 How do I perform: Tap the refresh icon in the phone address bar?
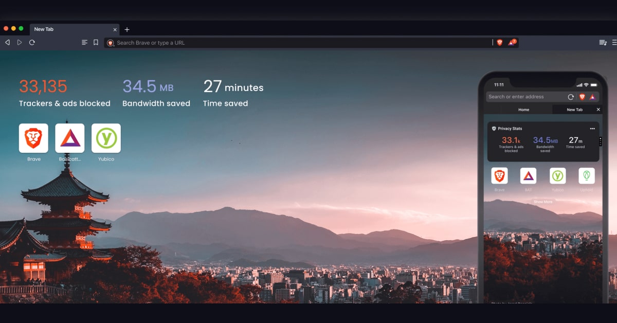click(x=571, y=97)
